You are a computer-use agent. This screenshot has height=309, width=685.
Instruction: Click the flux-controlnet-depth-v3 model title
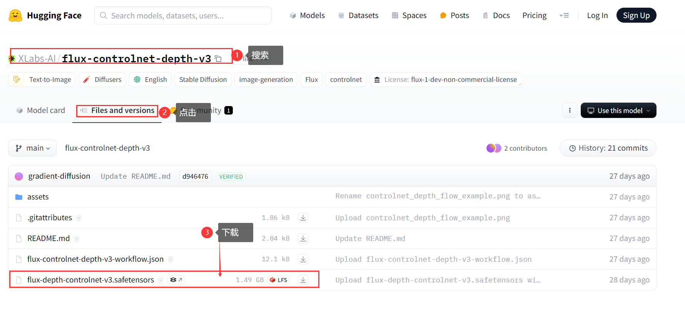tap(137, 58)
